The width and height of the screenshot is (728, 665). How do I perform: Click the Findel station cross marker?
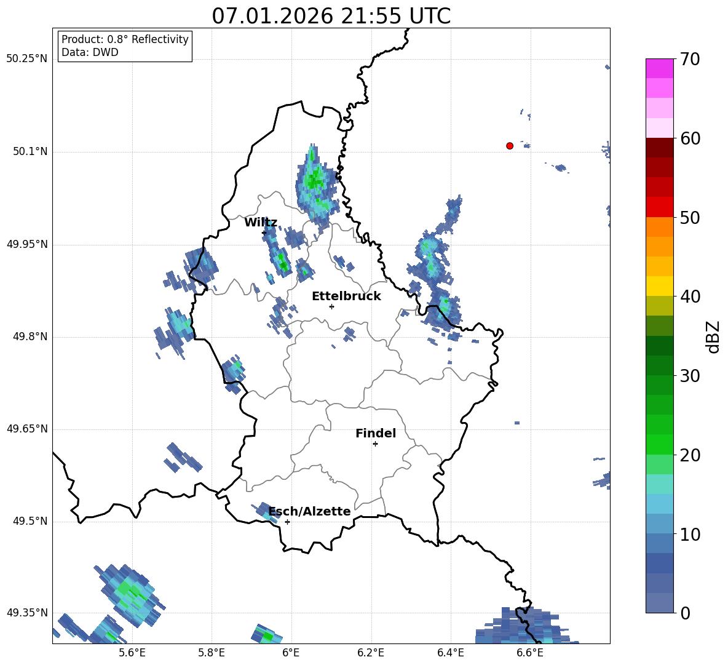coord(375,444)
